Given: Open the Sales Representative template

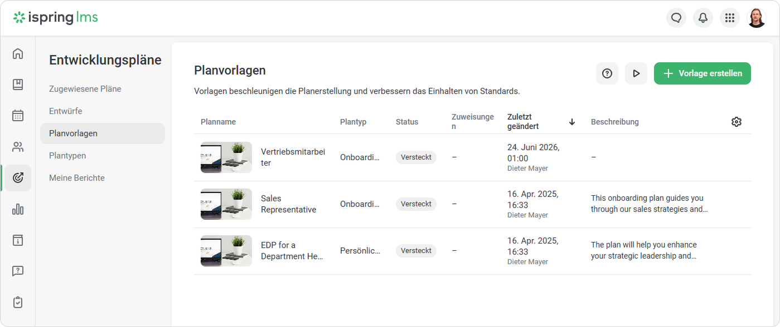Looking at the screenshot, I should pos(288,204).
